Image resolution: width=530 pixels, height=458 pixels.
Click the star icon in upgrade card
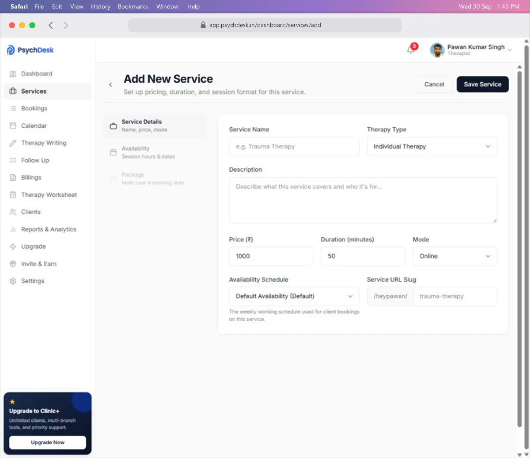(x=12, y=402)
